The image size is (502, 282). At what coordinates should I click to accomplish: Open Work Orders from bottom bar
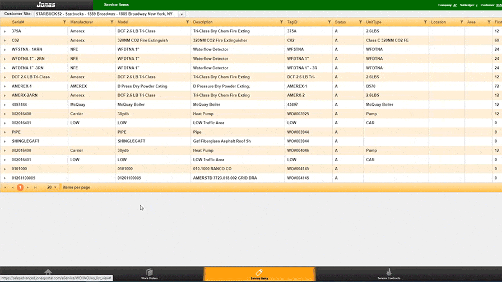(x=149, y=274)
